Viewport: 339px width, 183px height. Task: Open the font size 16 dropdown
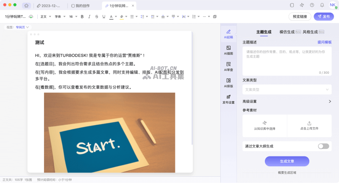tap(72, 16)
